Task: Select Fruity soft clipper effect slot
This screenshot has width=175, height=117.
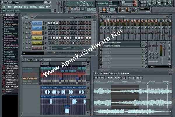Action: click(121, 46)
